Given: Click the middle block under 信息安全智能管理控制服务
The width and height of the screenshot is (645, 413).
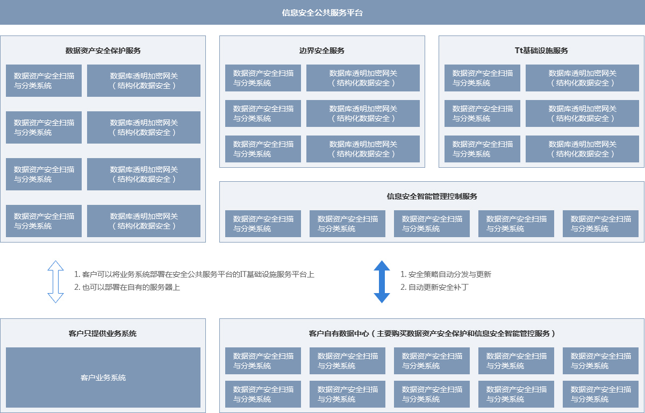Looking at the screenshot, I should pyautogui.click(x=432, y=224).
